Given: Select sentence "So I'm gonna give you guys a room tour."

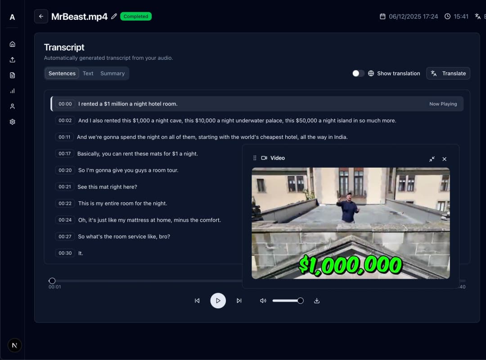Looking at the screenshot, I should click(x=128, y=170).
